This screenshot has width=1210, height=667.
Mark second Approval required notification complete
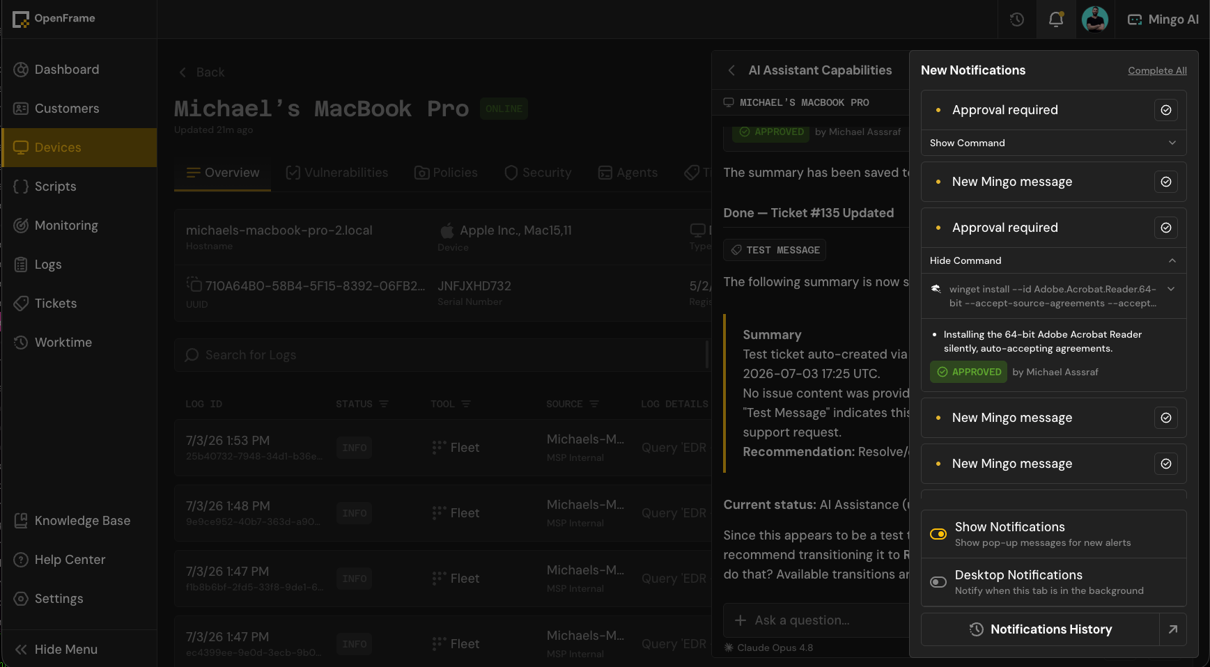point(1166,228)
